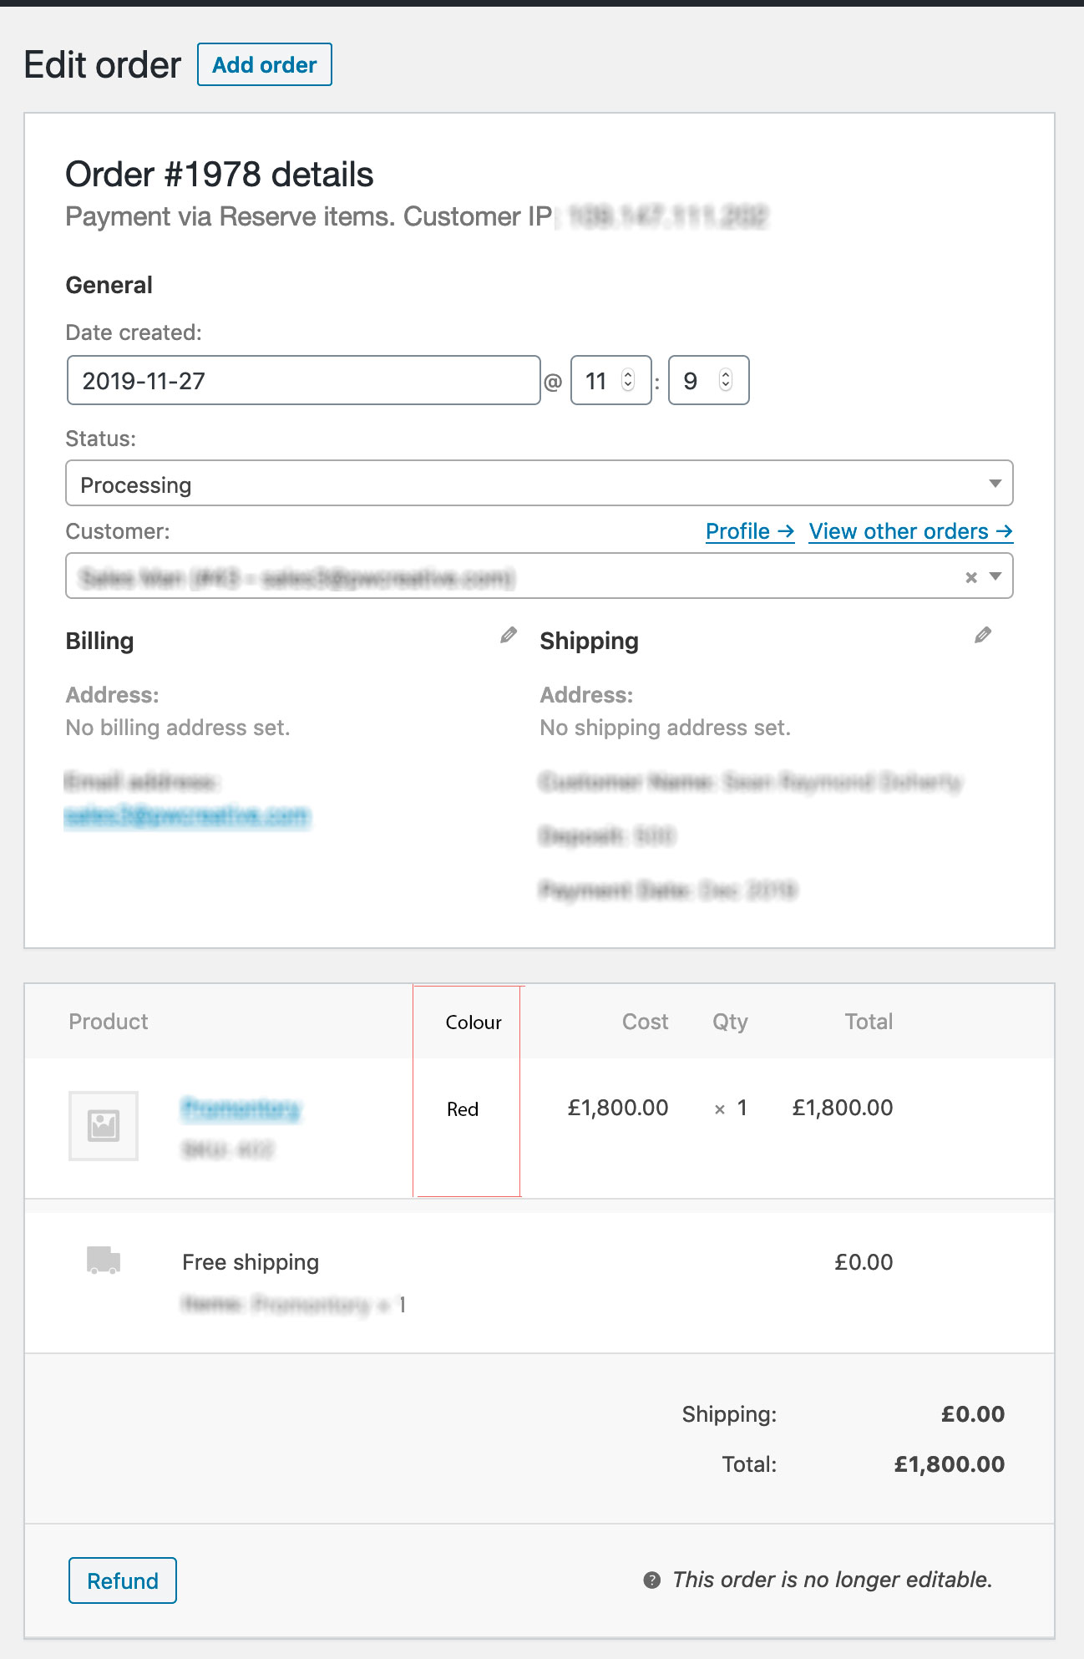Click the hour stepper arrows
Viewport: 1084px width, 1659px height.
click(x=628, y=380)
